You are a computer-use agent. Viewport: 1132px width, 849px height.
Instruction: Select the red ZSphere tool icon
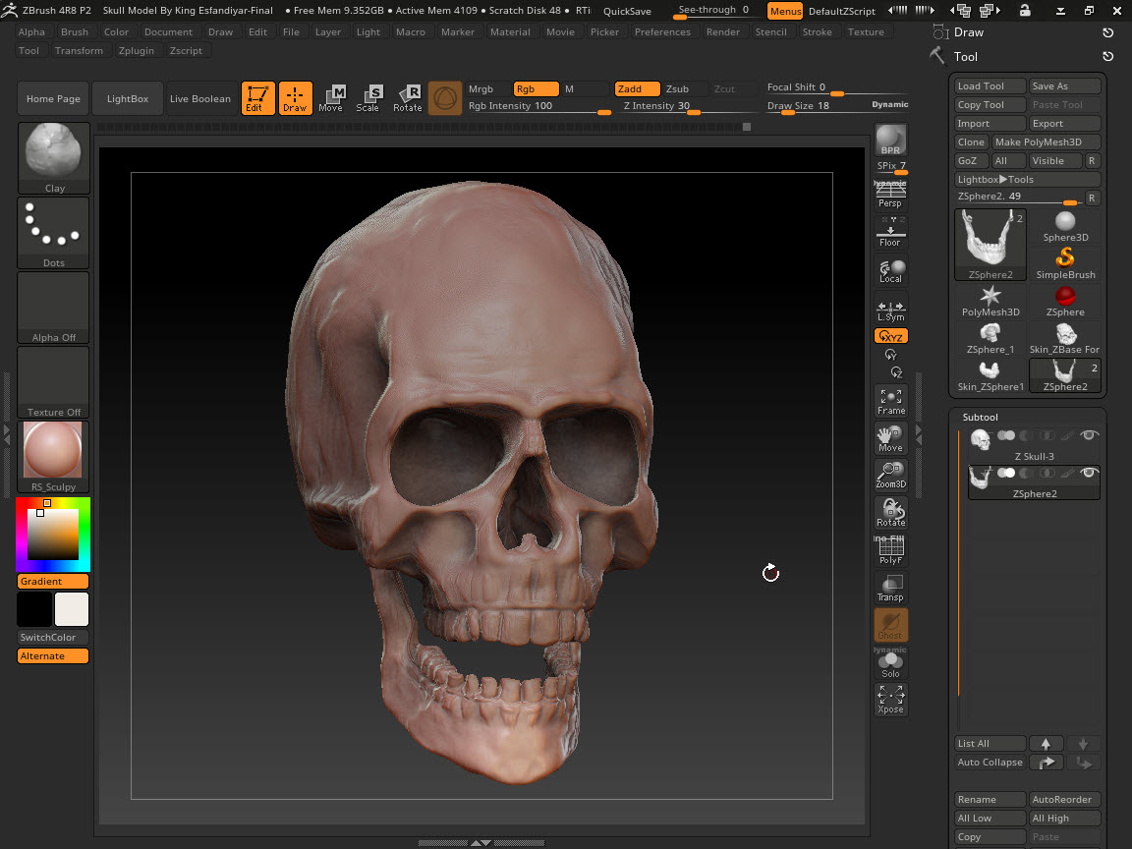coord(1065,301)
